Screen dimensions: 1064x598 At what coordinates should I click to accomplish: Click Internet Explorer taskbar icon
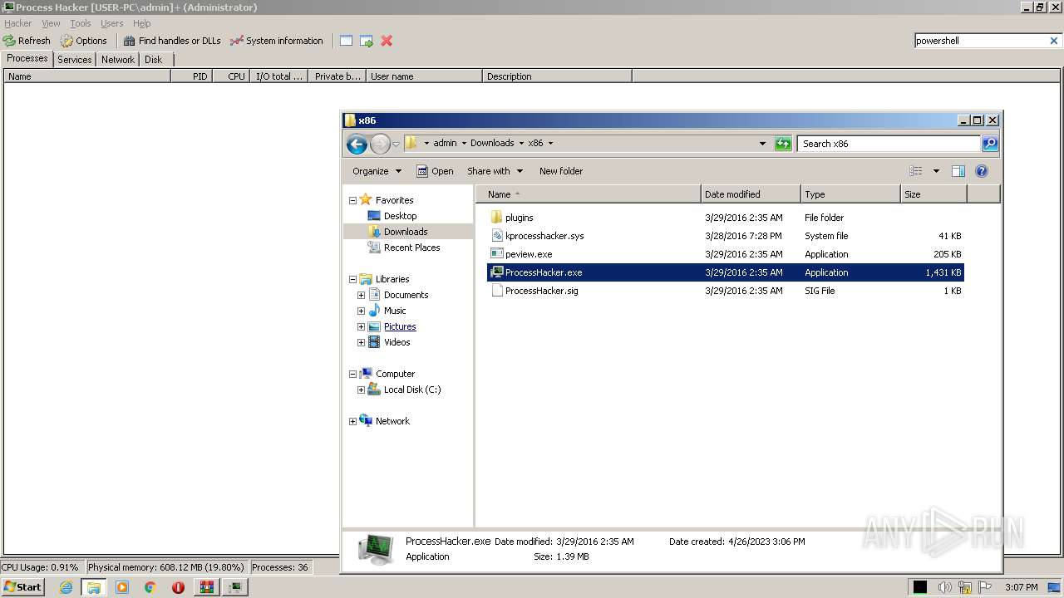click(66, 587)
